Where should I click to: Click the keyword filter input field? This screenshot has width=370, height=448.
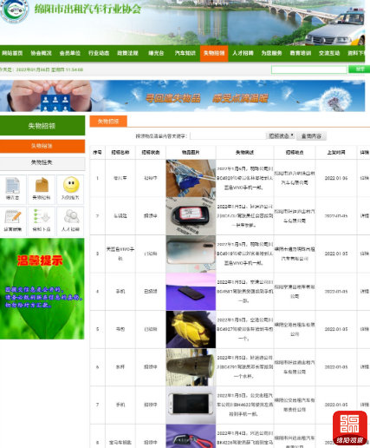[228, 136]
